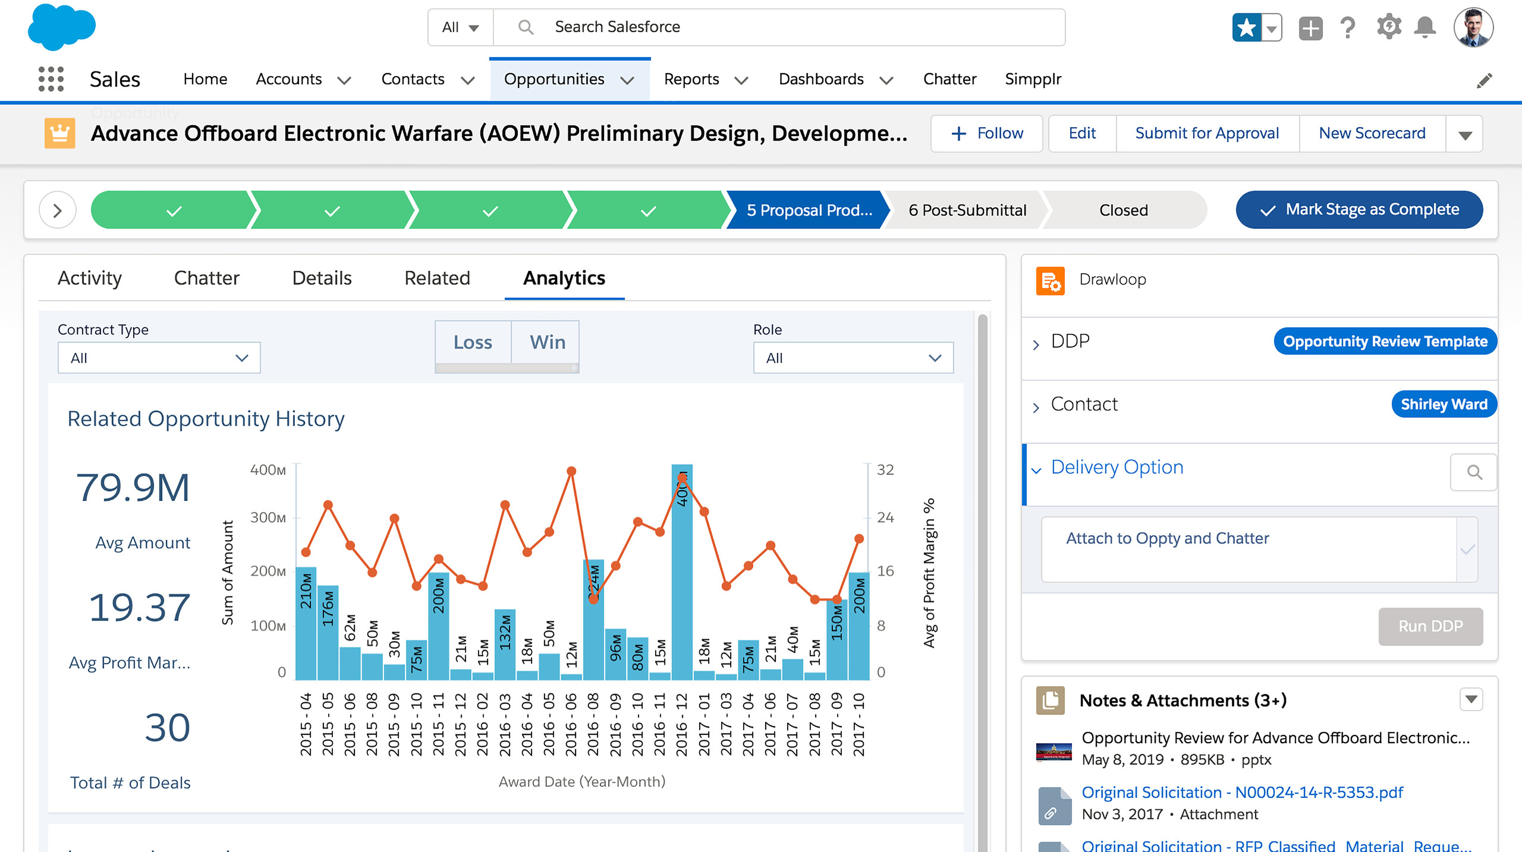Switch to the Details tab
1522x852 pixels.
tap(322, 278)
